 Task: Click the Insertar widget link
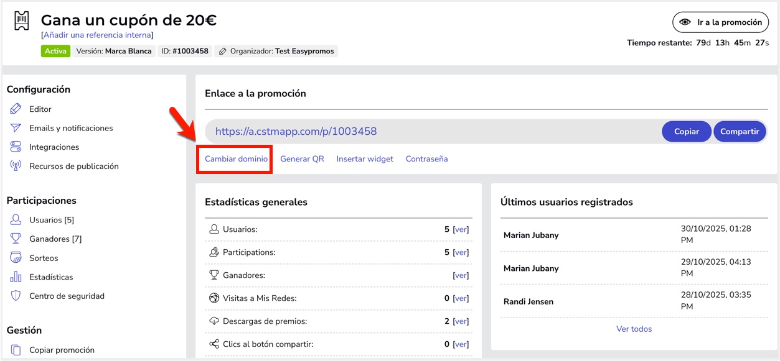365,159
